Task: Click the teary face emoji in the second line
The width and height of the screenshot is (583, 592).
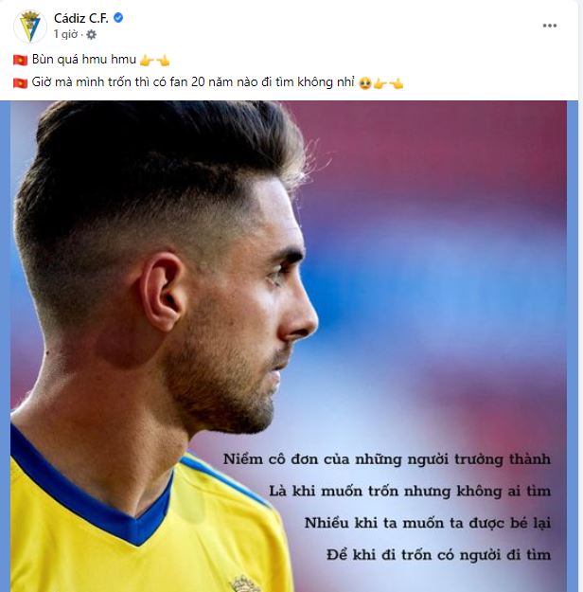Action: [365, 83]
